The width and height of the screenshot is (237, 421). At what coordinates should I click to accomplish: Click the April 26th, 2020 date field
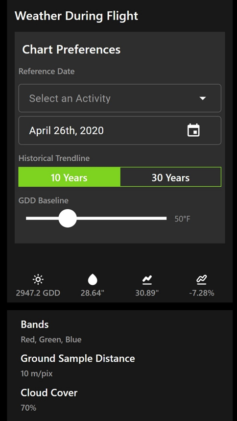(119, 130)
